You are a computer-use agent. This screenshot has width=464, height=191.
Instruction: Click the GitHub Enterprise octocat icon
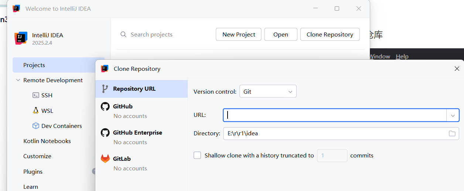click(x=105, y=132)
